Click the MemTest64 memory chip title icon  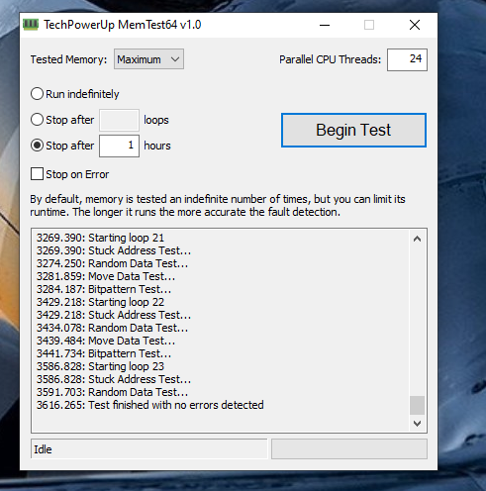click(x=31, y=25)
